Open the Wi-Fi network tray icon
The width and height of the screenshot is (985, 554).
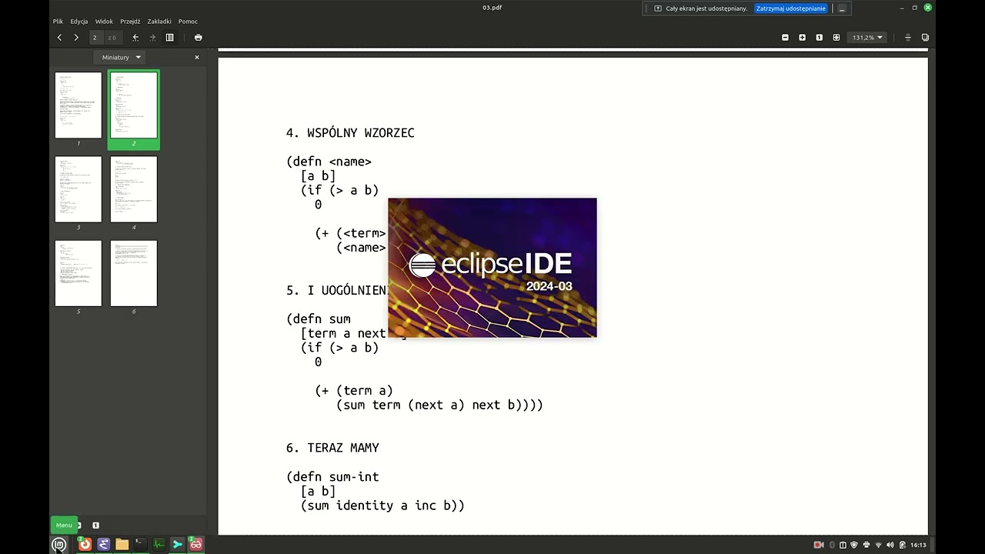pos(879,545)
